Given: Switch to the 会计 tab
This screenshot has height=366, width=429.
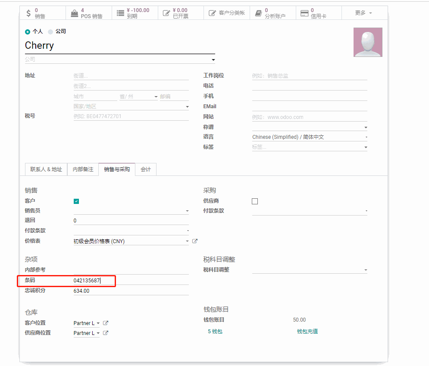Looking at the screenshot, I should click(146, 169).
